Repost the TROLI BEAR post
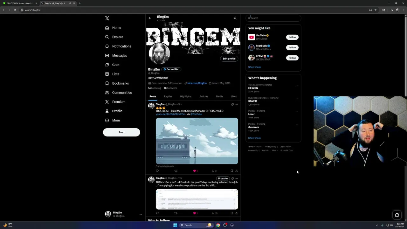This screenshot has height=229, width=407. 176,171
